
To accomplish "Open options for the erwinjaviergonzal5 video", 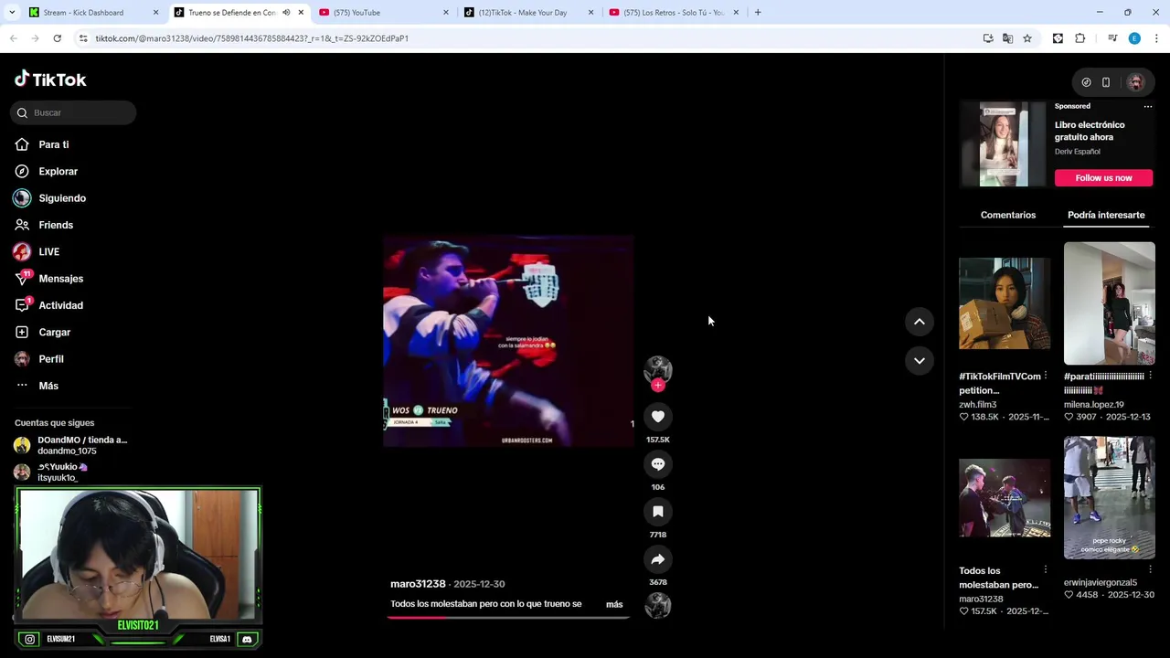I will (1150, 569).
